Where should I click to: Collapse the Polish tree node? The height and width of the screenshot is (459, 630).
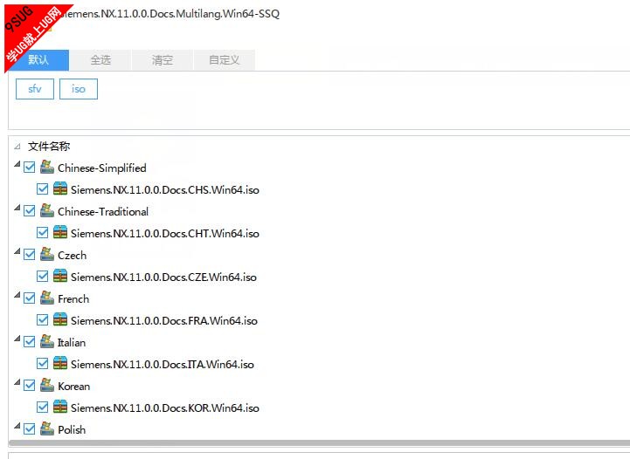17,426
